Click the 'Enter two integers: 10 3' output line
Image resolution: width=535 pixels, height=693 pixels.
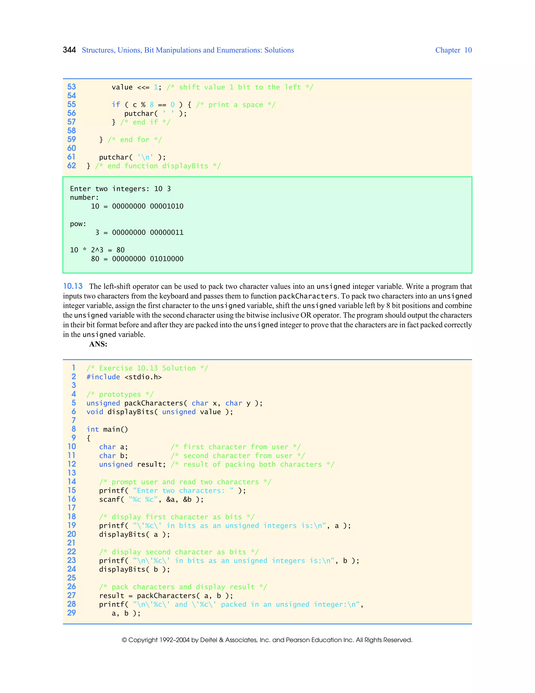pos(120,189)
